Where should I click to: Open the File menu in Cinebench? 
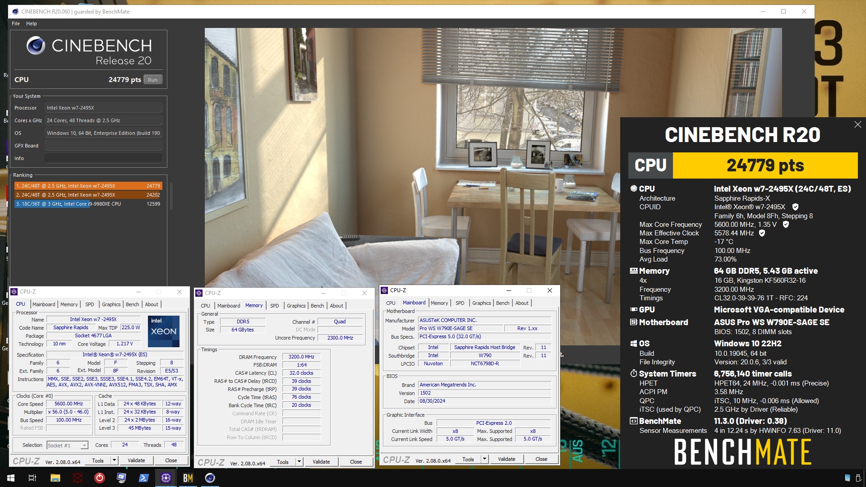[16, 23]
